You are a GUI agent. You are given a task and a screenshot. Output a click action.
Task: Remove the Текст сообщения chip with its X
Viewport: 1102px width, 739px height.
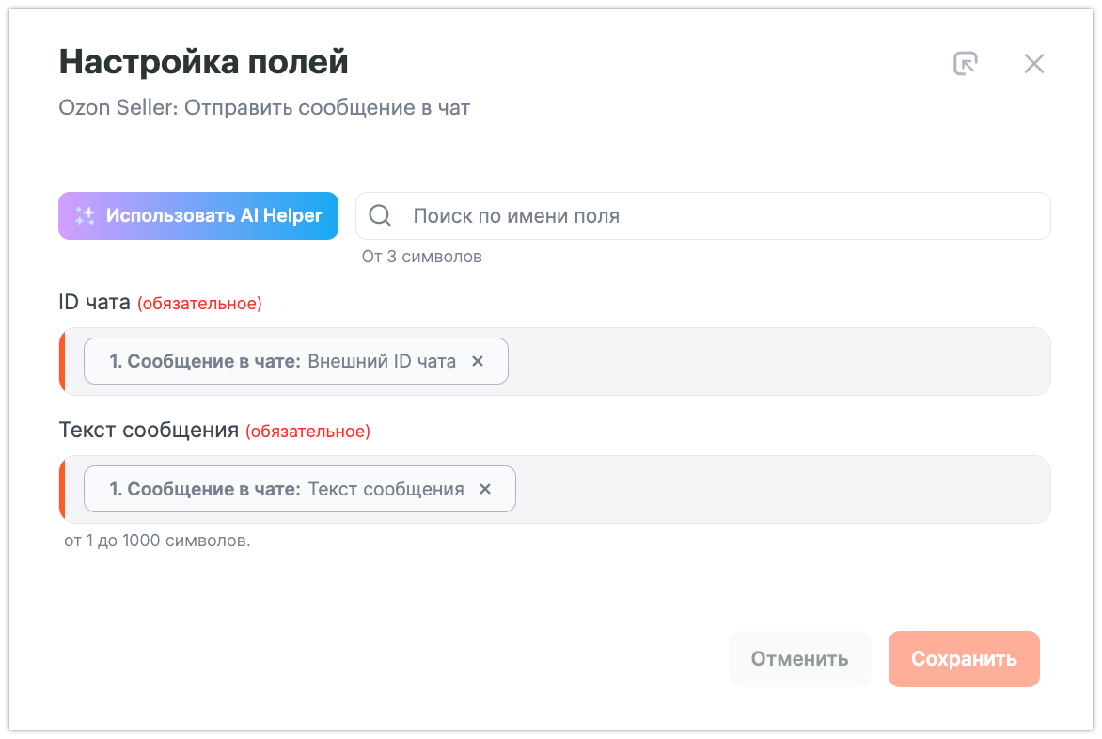pos(485,489)
